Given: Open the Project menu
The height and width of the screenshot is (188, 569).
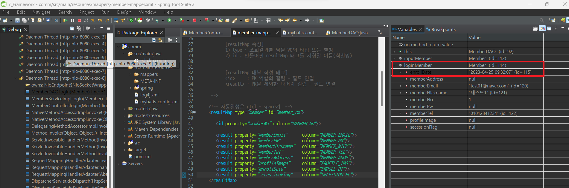Looking at the screenshot, I should click(86, 12).
